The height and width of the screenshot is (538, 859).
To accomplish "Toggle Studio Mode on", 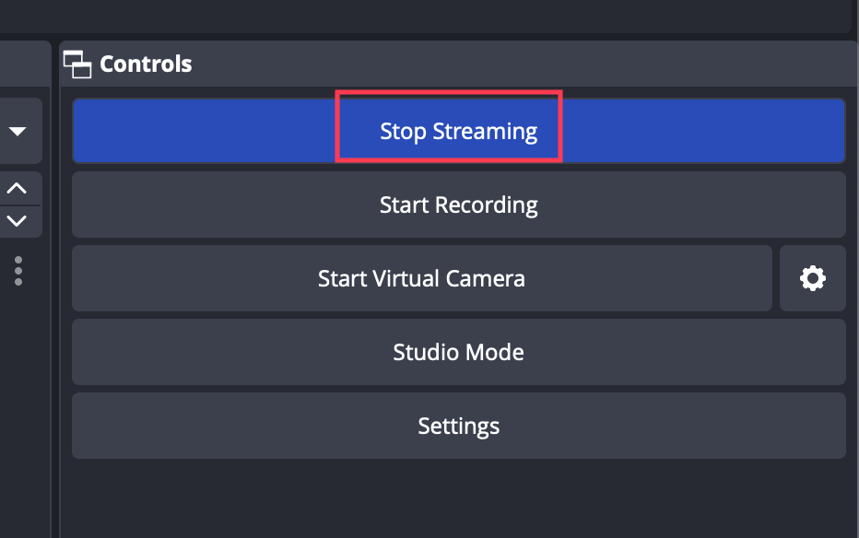I will [458, 352].
